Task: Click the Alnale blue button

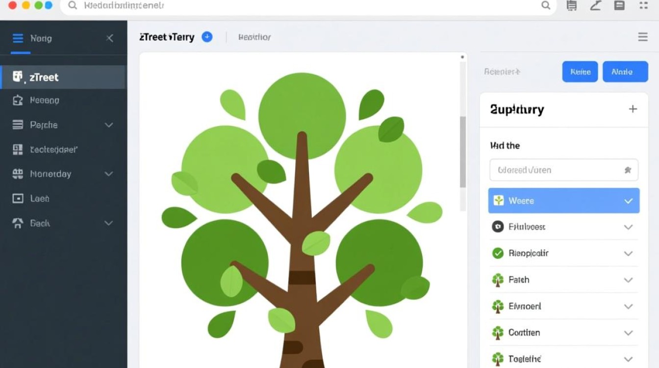Action: (625, 72)
